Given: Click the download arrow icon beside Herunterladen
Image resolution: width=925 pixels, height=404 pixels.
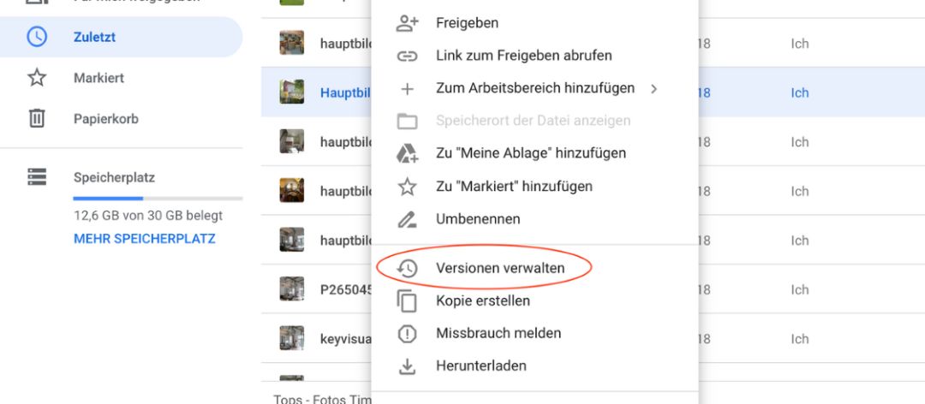Looking at the screenshot, I should pos(407,366).
